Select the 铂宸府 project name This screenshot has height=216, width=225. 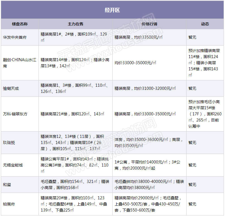click(9, 204)
